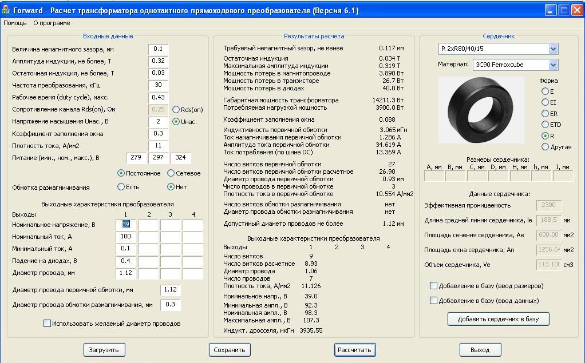
Task: Click the effective permeability field 2300
Action: coord(549,205)
